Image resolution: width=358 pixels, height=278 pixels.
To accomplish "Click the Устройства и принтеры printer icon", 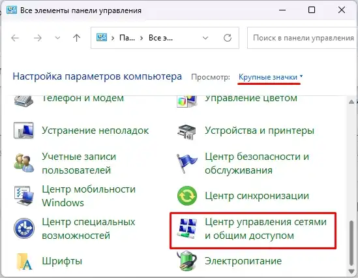I will 186,132.
